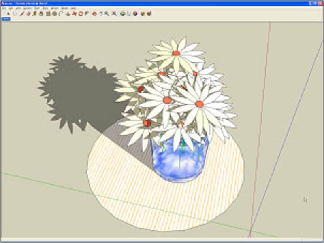Open the Edit menu

pyautogui.click(x=11, y=8)
